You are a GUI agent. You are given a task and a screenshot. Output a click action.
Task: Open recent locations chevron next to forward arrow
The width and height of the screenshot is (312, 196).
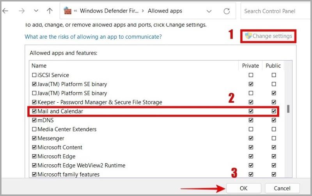[36, 11]
